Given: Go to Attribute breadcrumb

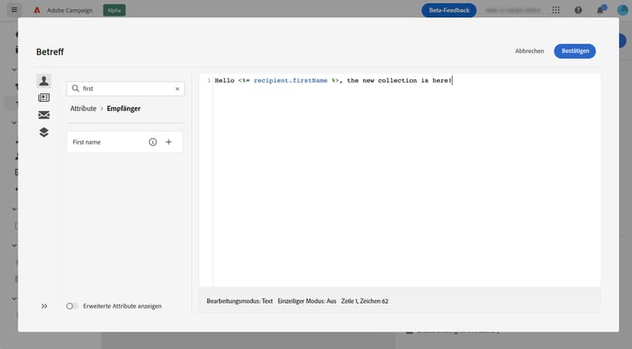Looking at the screenshot, I should click(x=83, y=108).
